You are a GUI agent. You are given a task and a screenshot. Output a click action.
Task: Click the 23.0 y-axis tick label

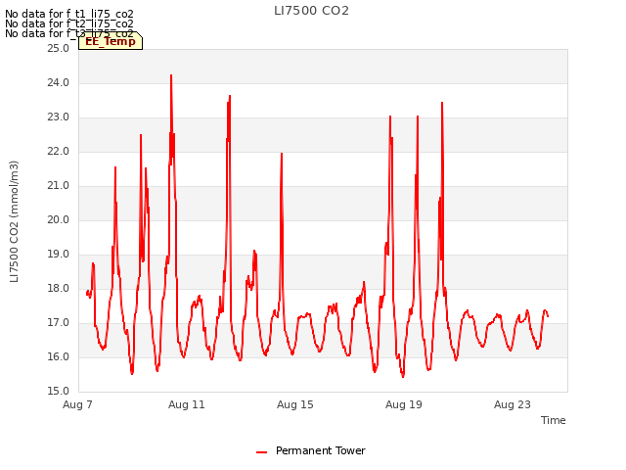click(59, 117)
